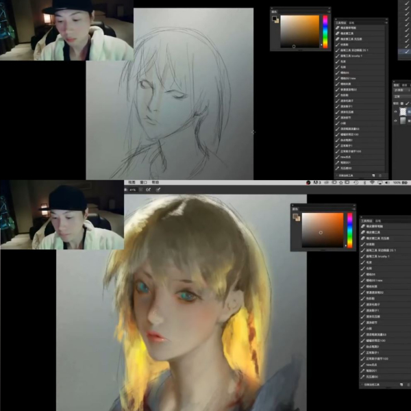Open the AirPlay display menu icon
The height and width of the screenshot is (411, 411).
click(379, 182)
